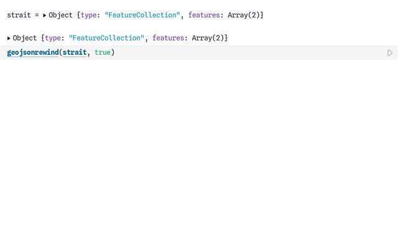The image size is (398, 249).
Task: Click the underlined strait argument in code
Action: point(75,52)
